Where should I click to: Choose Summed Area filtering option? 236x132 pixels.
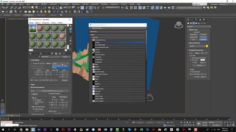pyautogui.click(x=34, y=102)
